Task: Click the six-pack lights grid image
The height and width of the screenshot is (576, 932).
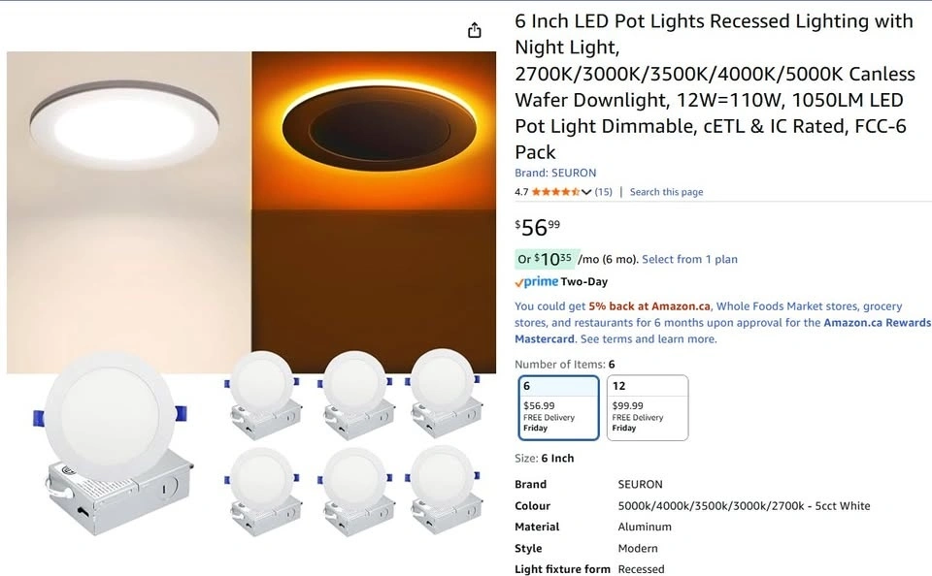Action: pyautogui.click(x=353, y=443)
